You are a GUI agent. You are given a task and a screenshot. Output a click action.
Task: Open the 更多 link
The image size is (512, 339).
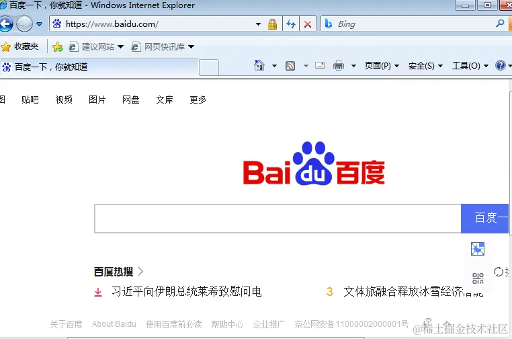point(198,100)
